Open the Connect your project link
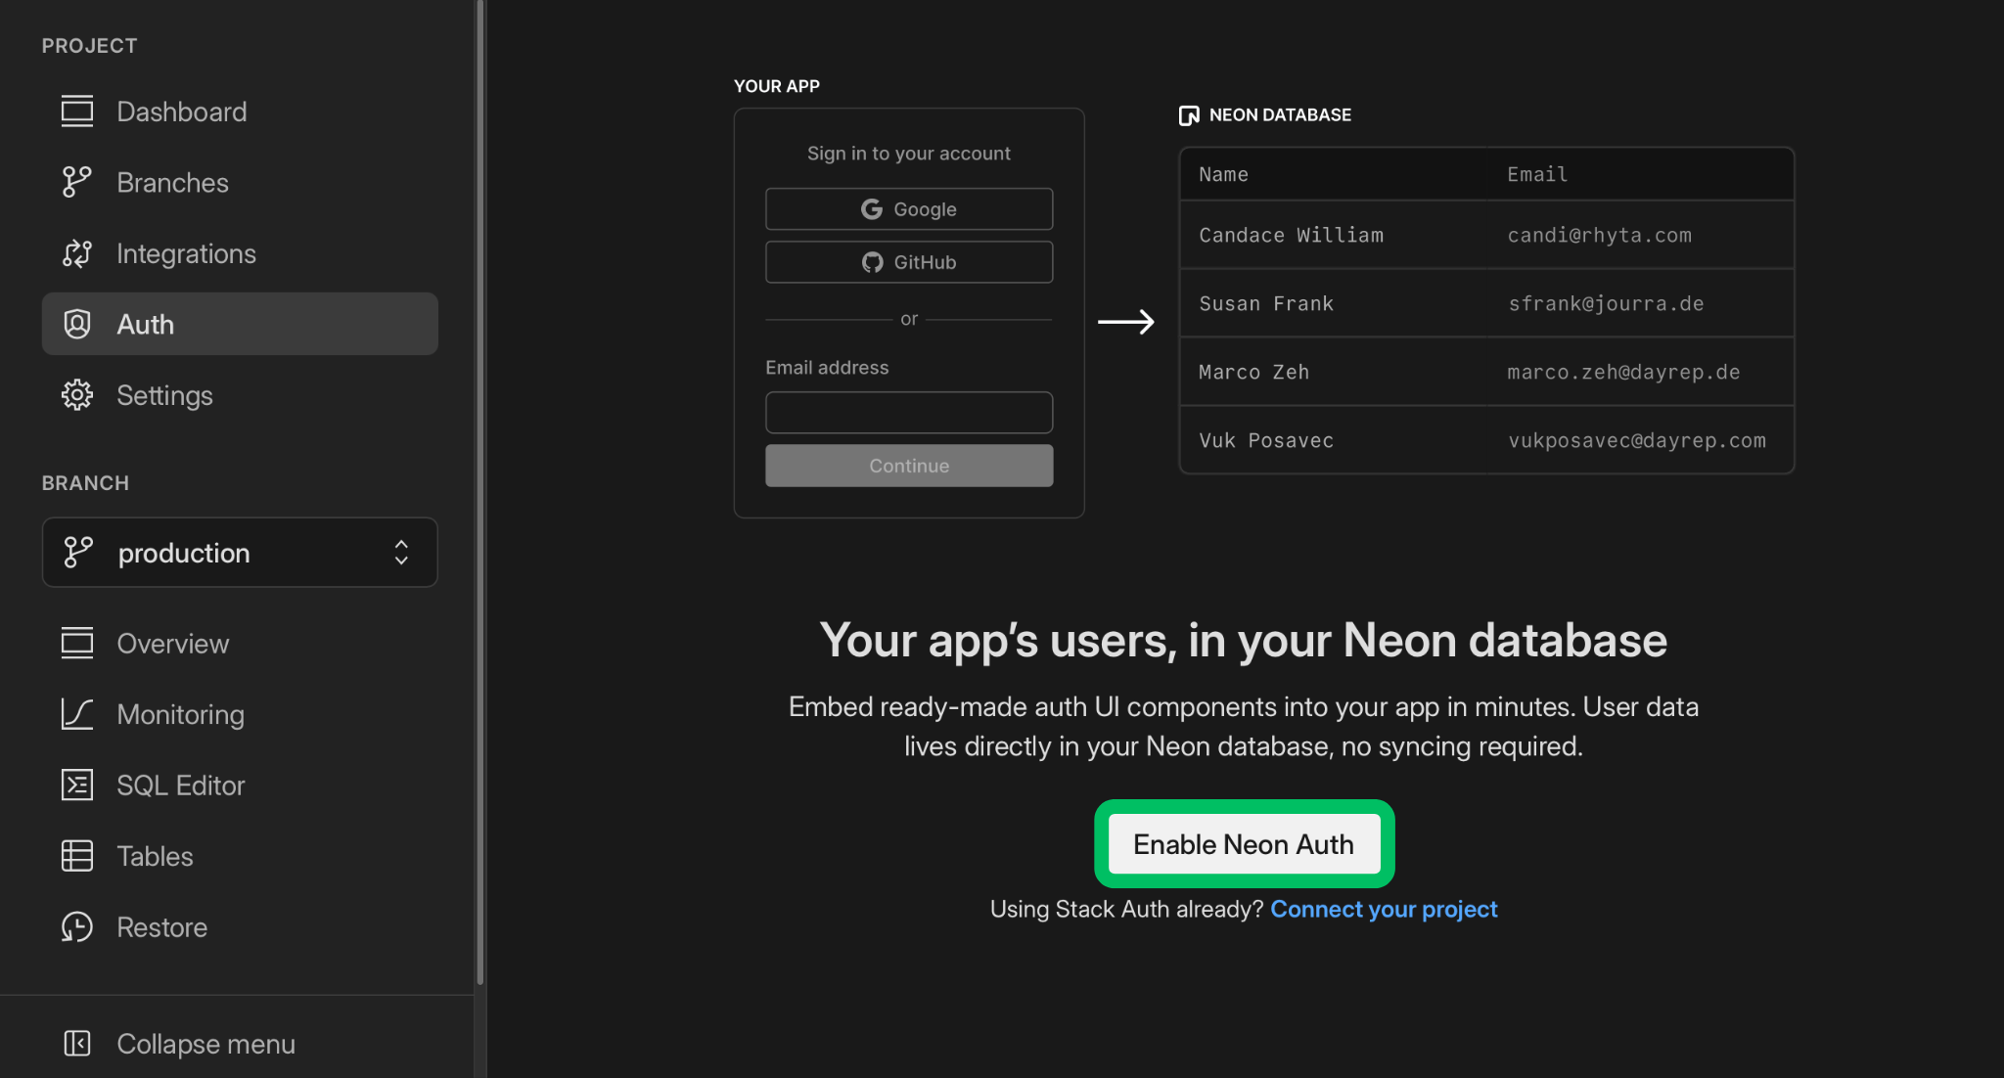This screenshot has height=1078, width=2004. (x=1384, y=909)
